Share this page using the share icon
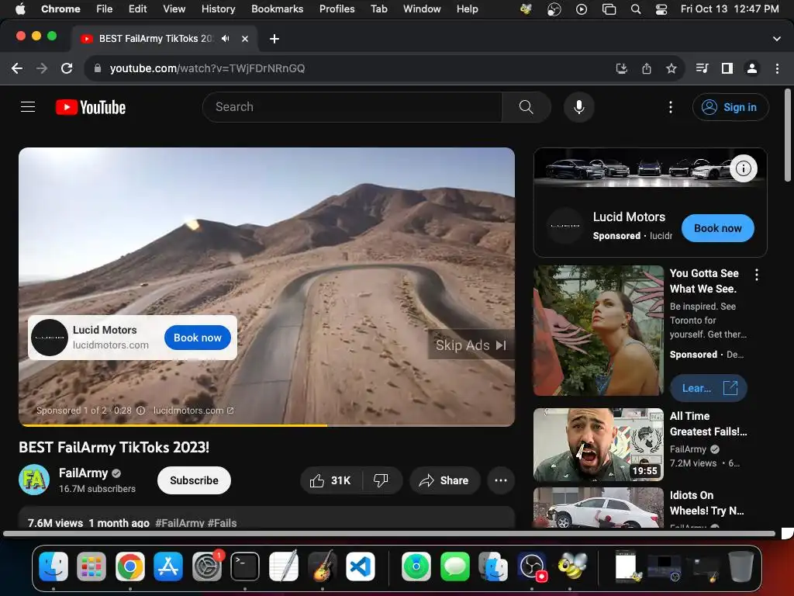 pyautogui.click(x=647, y=68)
